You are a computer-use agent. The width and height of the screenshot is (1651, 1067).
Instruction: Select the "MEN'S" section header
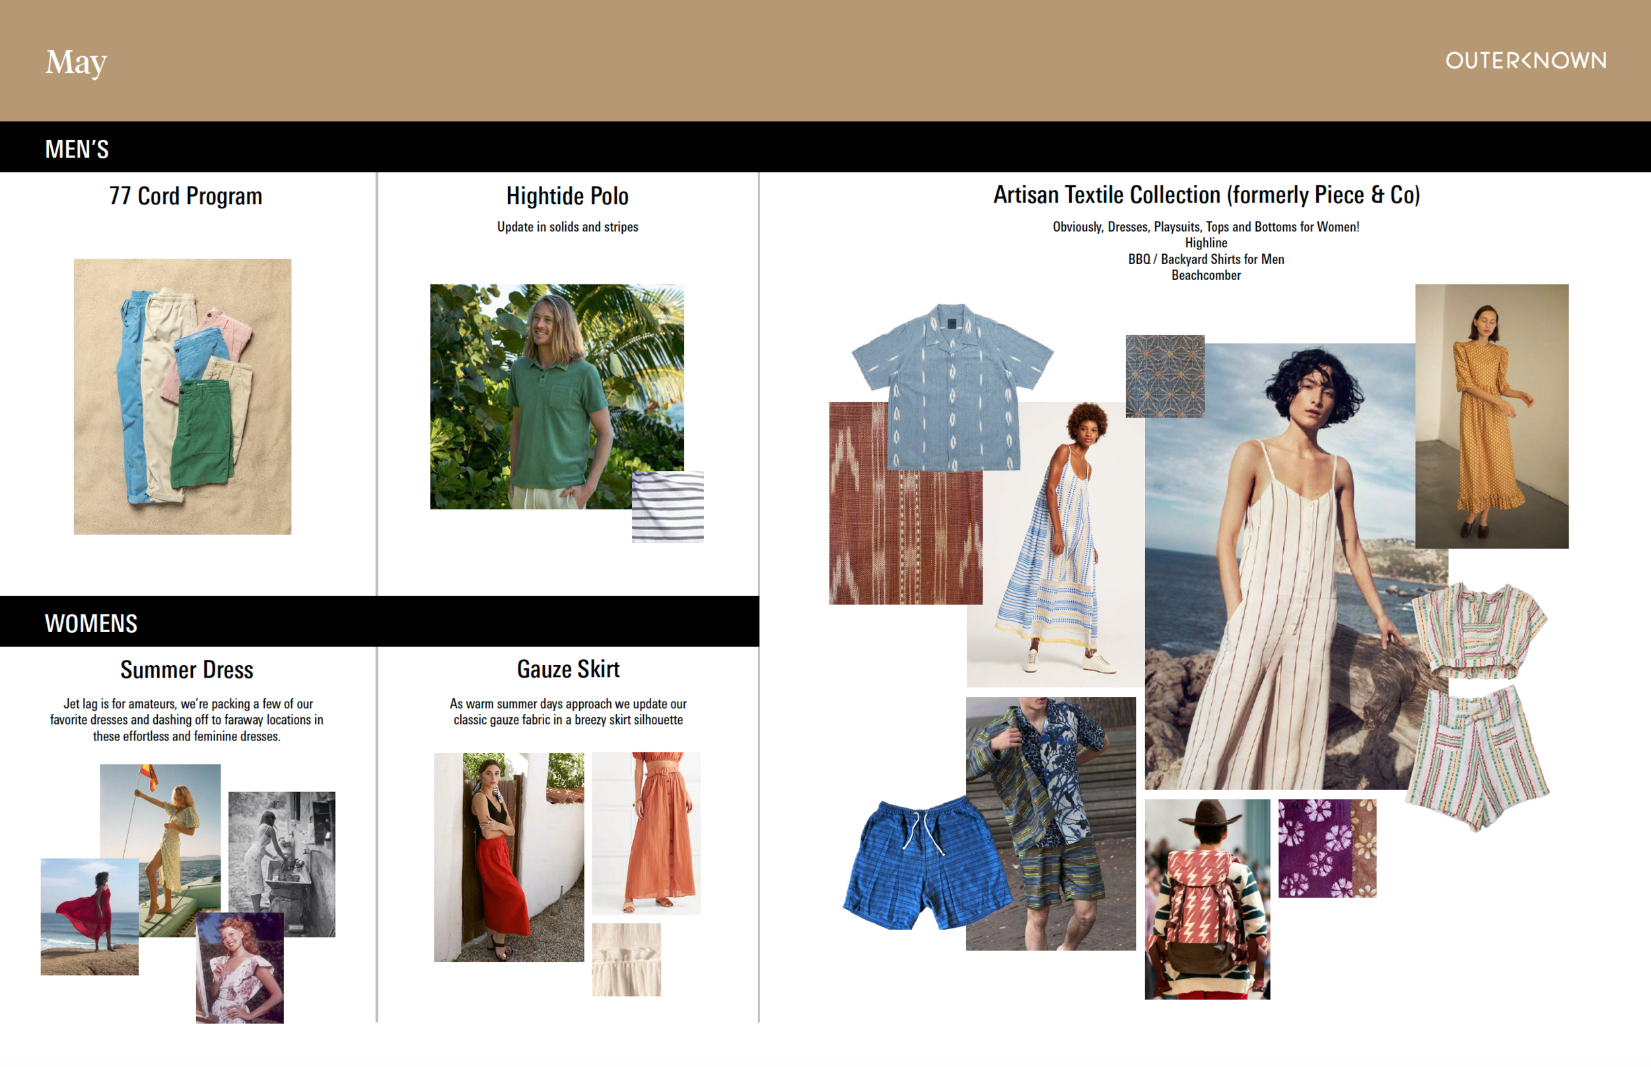tap(77, 149)
